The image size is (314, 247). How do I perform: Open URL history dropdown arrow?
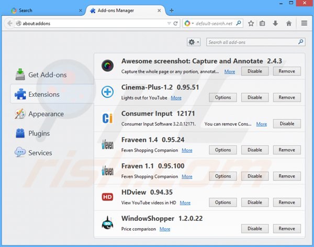click(x=169, y=24)
